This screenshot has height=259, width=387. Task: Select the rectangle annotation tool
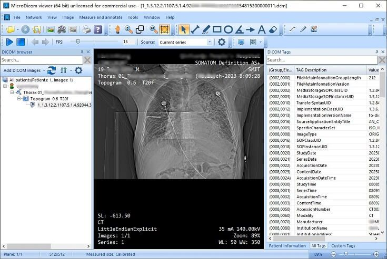(217, 29)
